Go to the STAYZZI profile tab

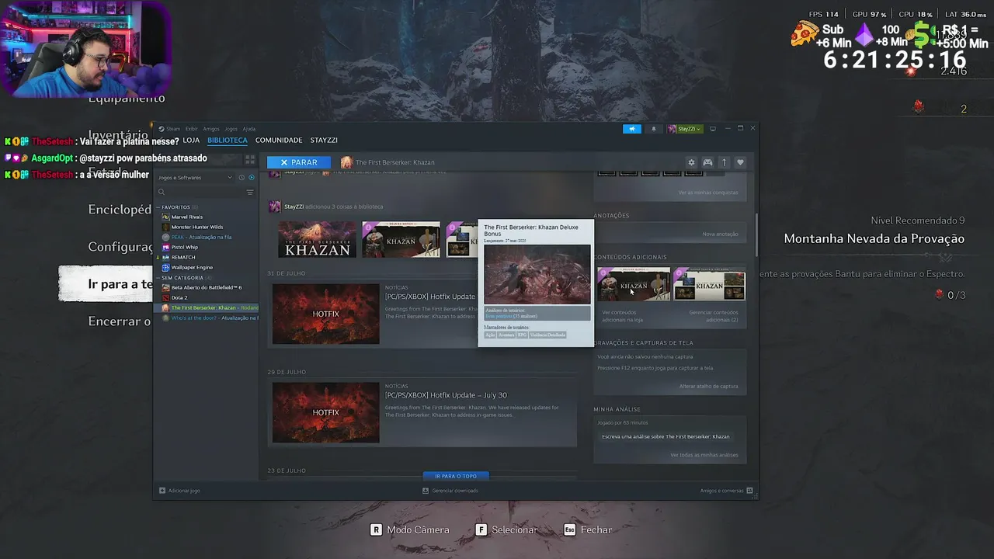[x=324, y=141]
